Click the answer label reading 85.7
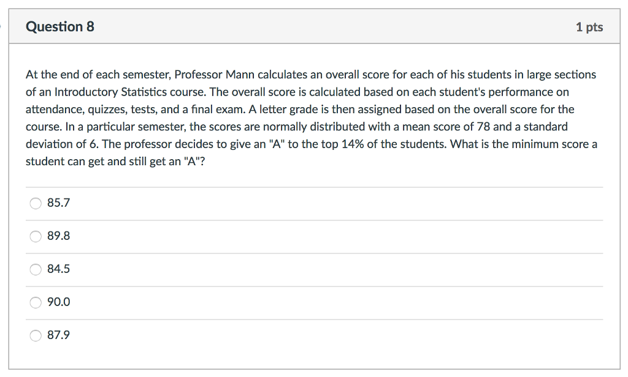 (x=58, y=203)
